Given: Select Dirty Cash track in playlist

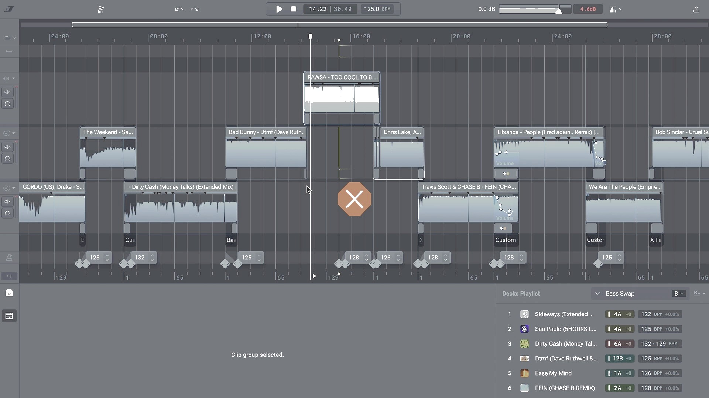Looking at the screenshot, I should pyautogui.click(x=565, y=343).
